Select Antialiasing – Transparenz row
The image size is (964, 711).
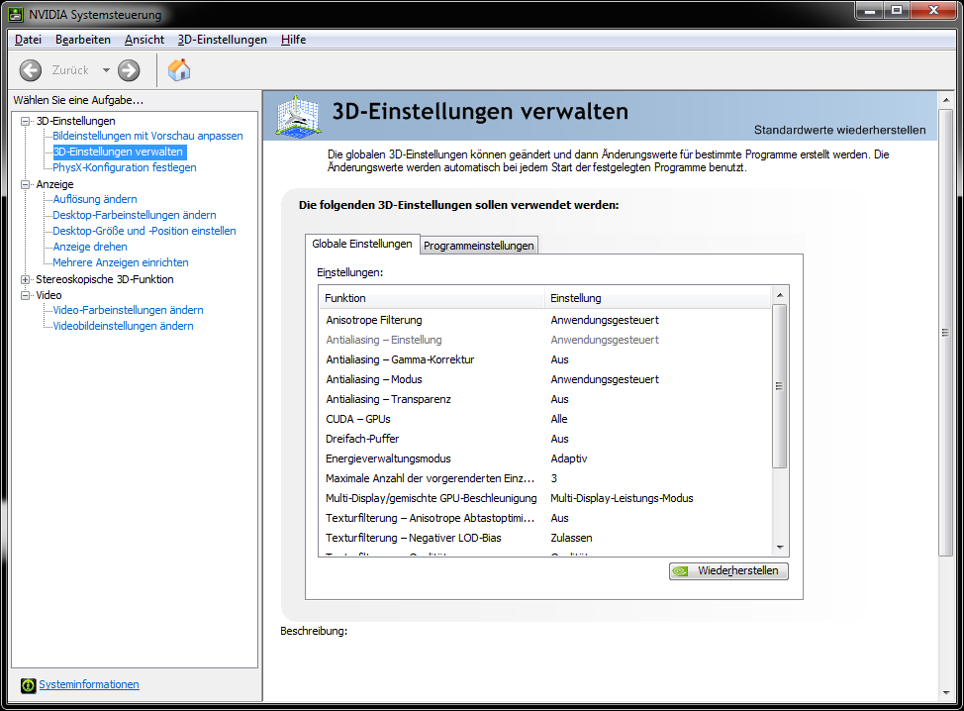click(x=544, y=399)
